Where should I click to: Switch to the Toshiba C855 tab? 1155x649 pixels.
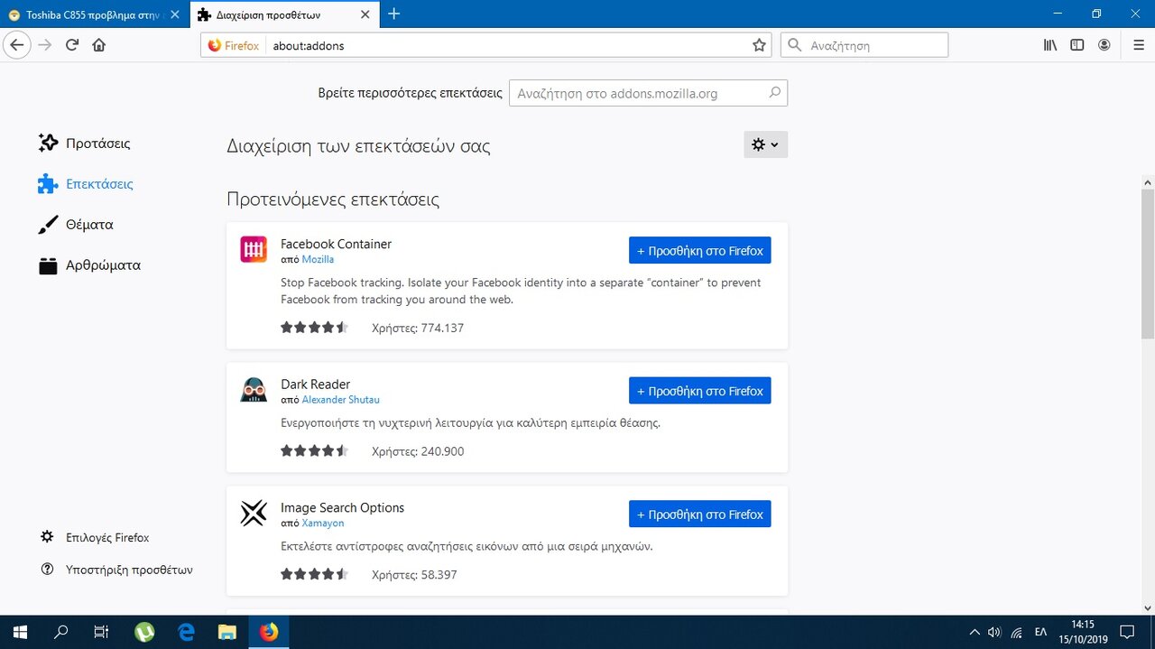coord(95,14)
